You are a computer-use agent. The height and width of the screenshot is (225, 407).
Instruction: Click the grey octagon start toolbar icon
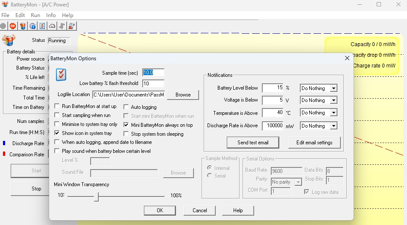click(x=3, y=26)
